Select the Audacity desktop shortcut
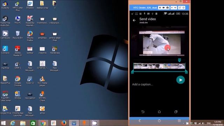This screenshot has height=126, width=224. pos(5,5)
